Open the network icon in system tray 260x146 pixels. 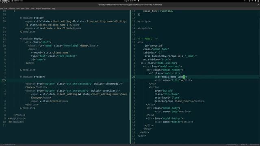(249, 1)
